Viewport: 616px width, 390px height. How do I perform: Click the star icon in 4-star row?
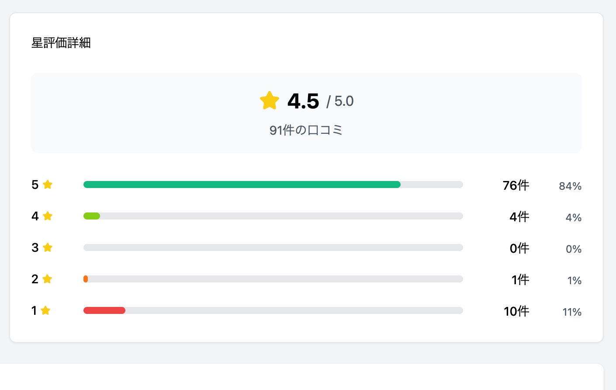[48, 216]
